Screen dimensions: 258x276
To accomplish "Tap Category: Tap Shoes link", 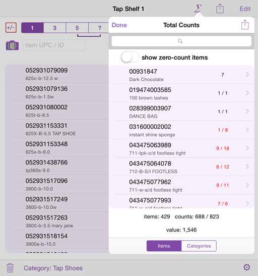I will 53,268.
